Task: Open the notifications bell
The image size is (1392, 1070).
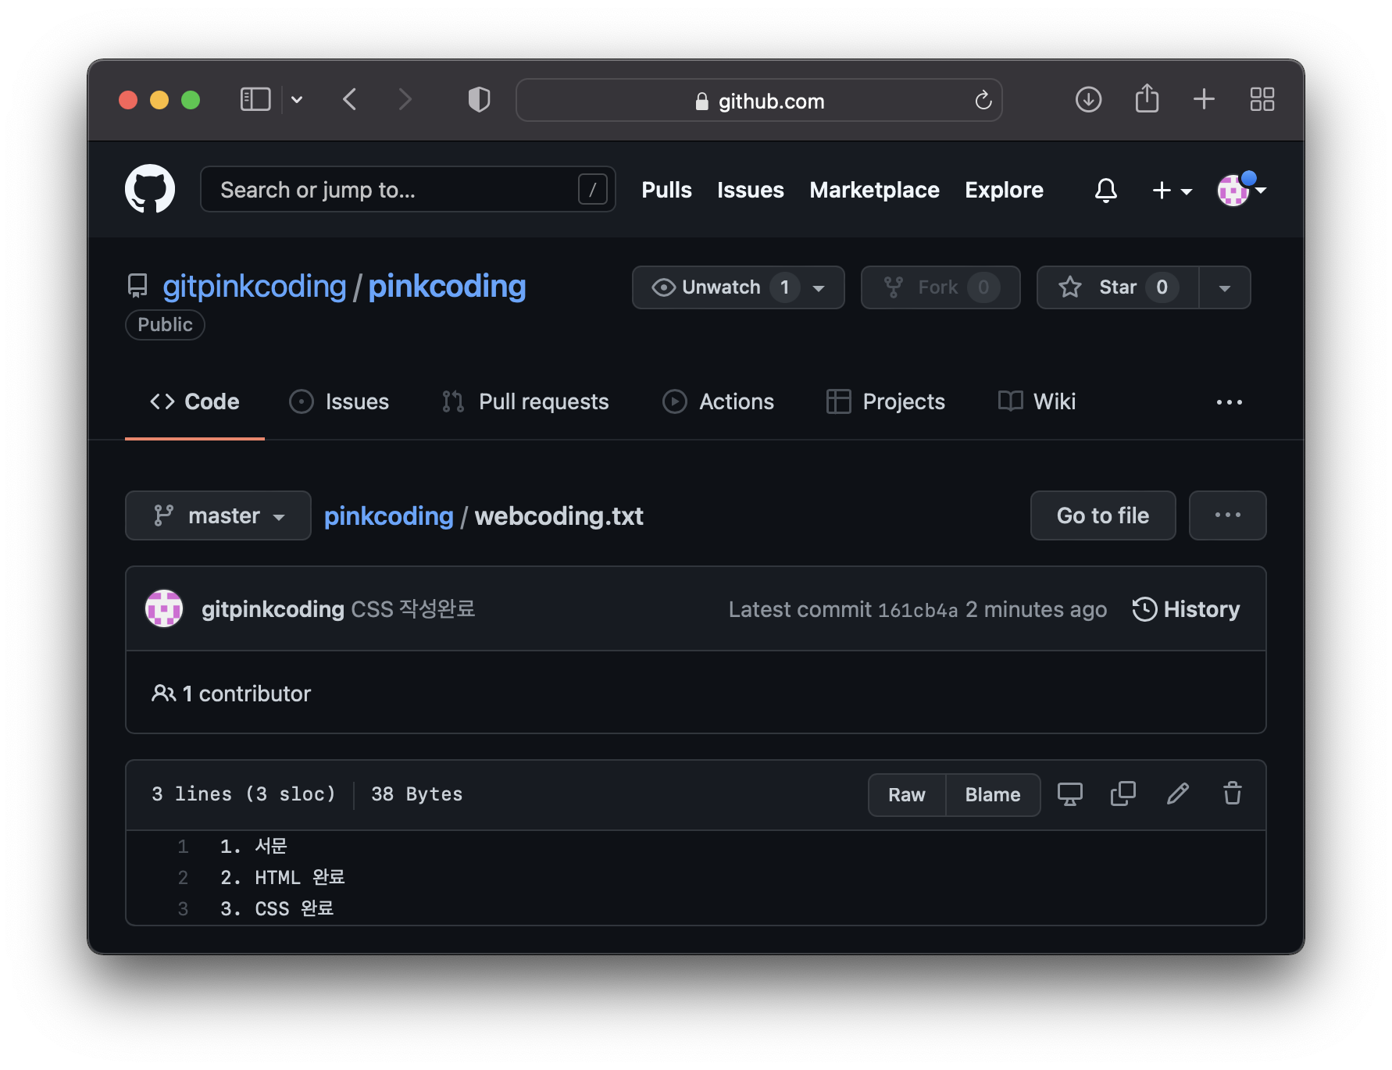Action: click(x=1105, y=190)
